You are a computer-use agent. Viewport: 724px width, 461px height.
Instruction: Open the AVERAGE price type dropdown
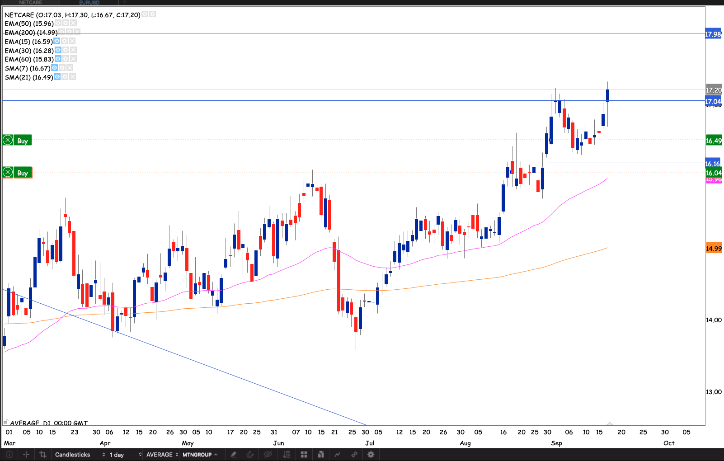pos(161,455)
